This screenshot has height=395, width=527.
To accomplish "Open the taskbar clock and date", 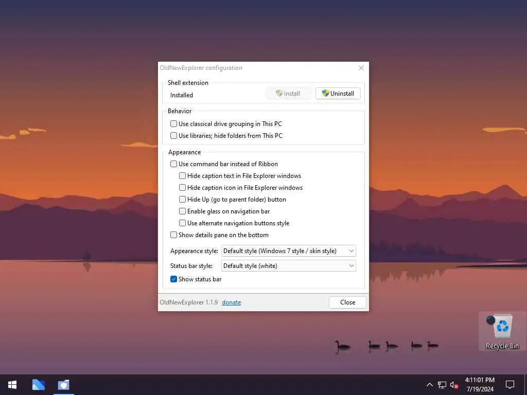I will [x=480, y=385].
